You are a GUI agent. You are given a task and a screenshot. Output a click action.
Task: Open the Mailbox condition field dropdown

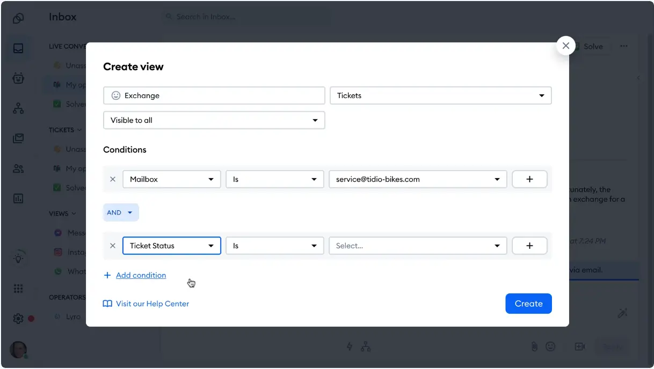pyautogui.click(x=172, y=179)
